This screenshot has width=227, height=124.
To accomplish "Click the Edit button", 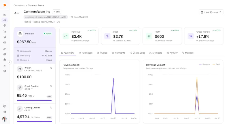I will click(56, 12).
